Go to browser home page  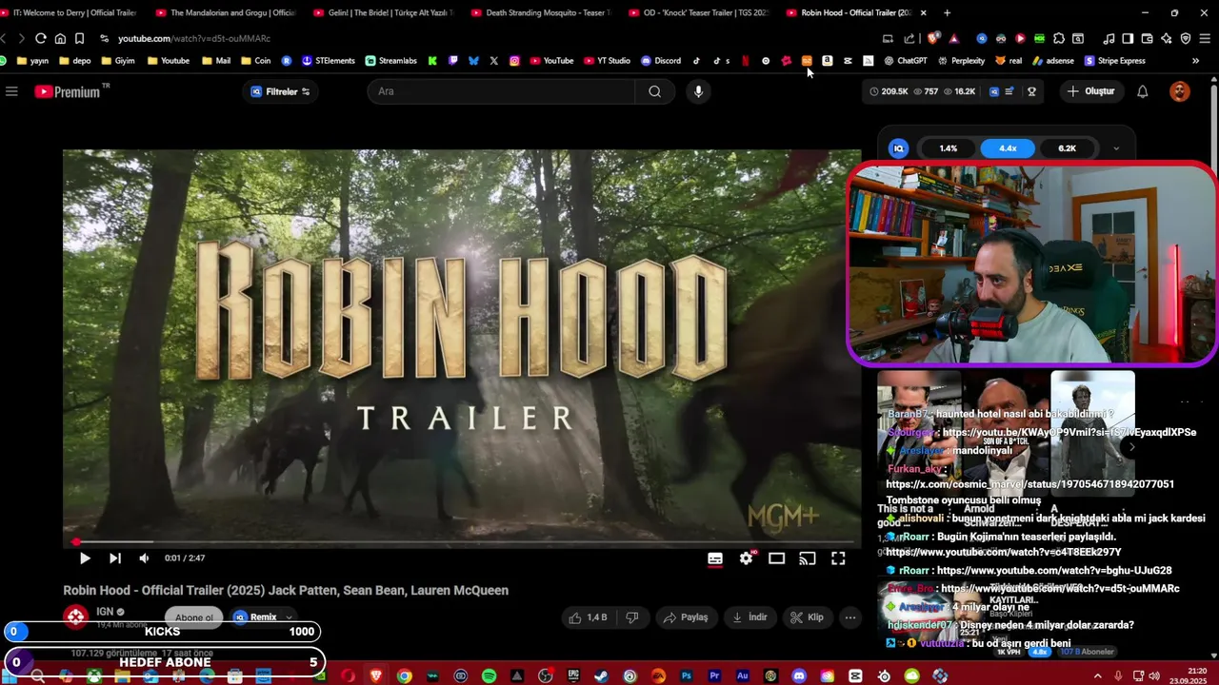60,38
